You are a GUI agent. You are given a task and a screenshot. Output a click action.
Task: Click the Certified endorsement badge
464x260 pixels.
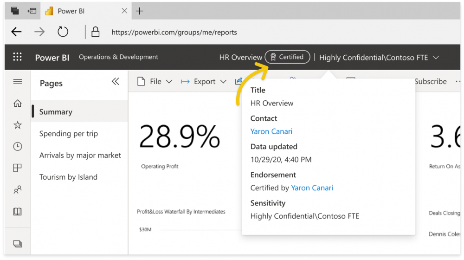(287, 57)
